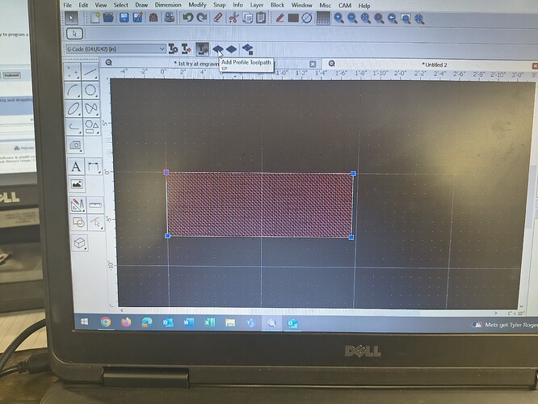Toggle the red pencil view-mode button

coord(280,18)
